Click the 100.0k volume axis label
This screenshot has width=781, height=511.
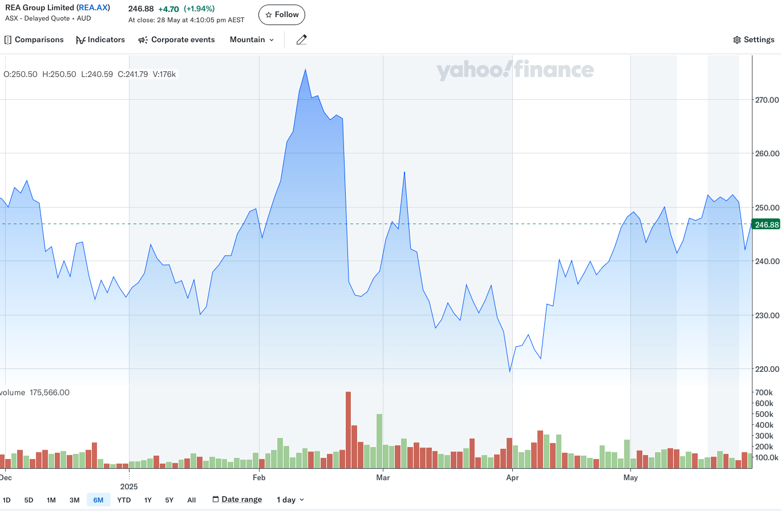[x=766, y=457]
